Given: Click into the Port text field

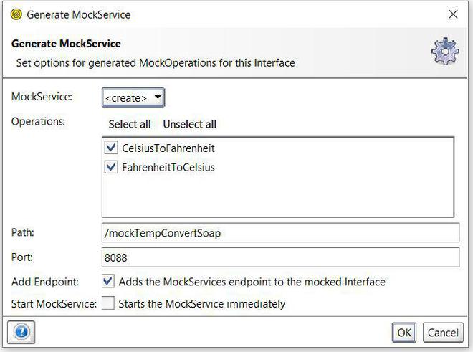Looking at the screenshot, I should (x=279, y=257).
